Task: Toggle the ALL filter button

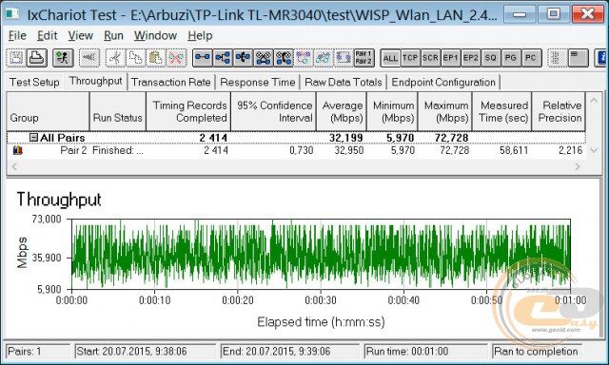Action: tap(390, 58)
